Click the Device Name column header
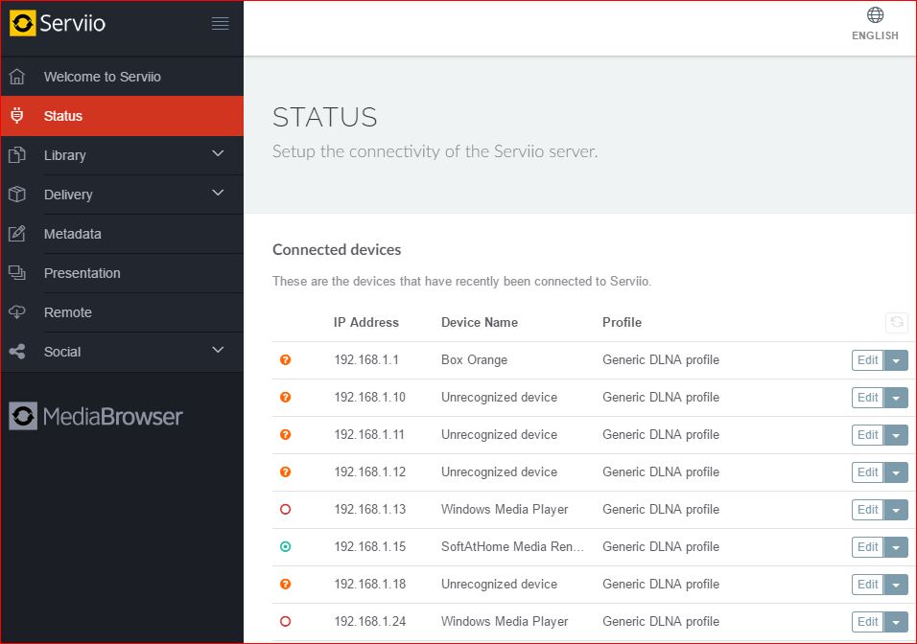The height and width of the screenshot is (644, 917). point(479,322)
